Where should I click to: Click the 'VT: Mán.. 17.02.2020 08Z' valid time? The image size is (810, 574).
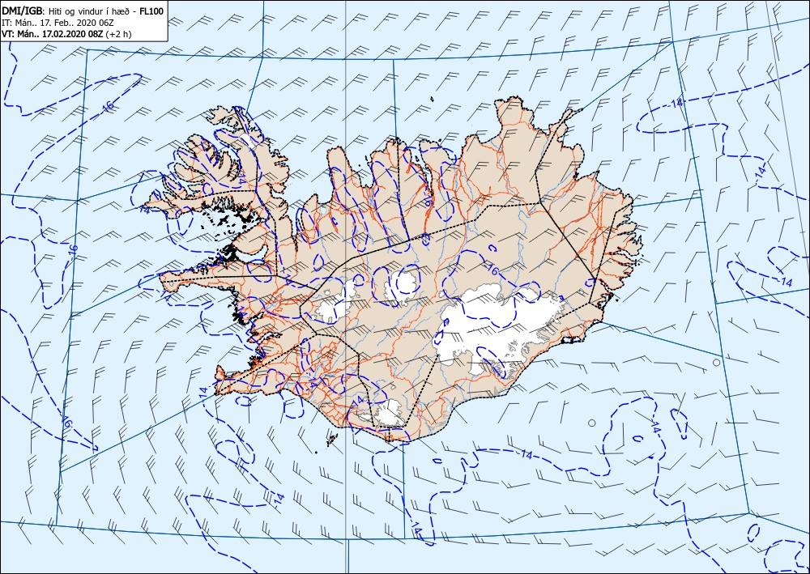click(x=53, y=34)
